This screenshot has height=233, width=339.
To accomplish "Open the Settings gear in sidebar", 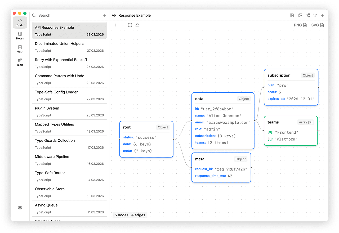I will (20, 208).
